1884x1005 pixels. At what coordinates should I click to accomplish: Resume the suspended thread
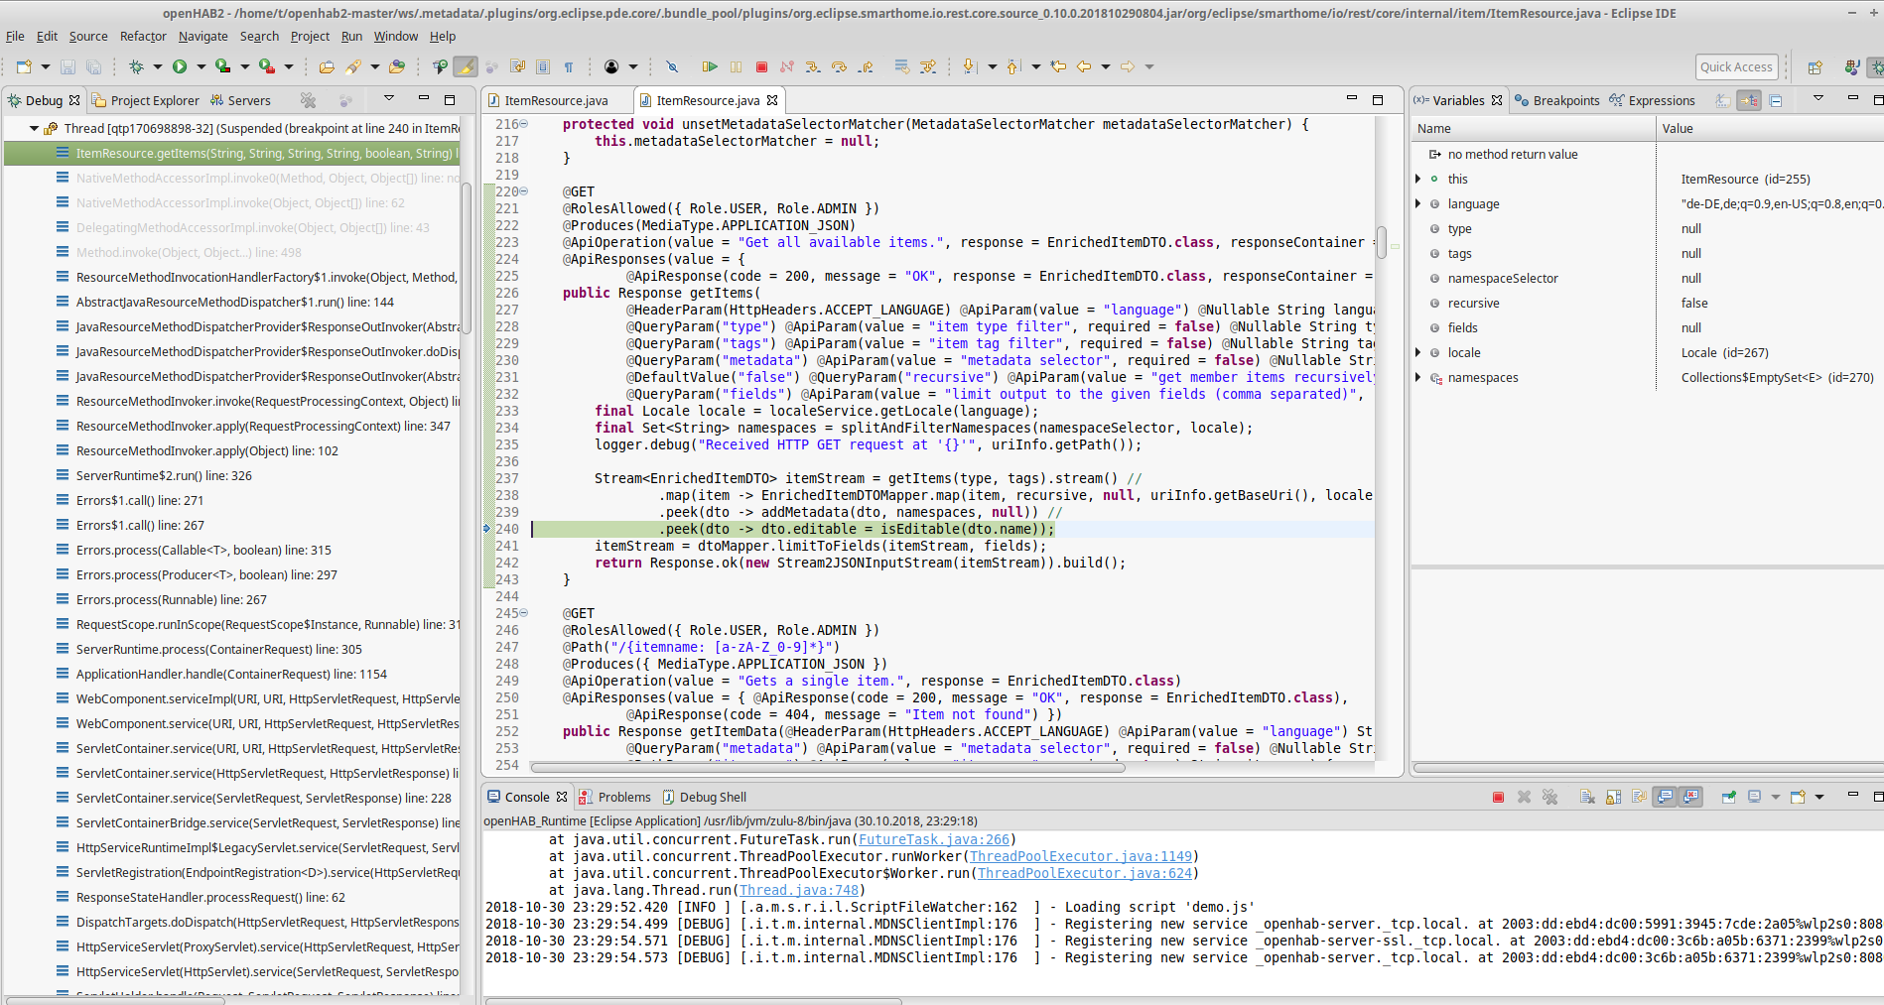click(x=711, y=66)
